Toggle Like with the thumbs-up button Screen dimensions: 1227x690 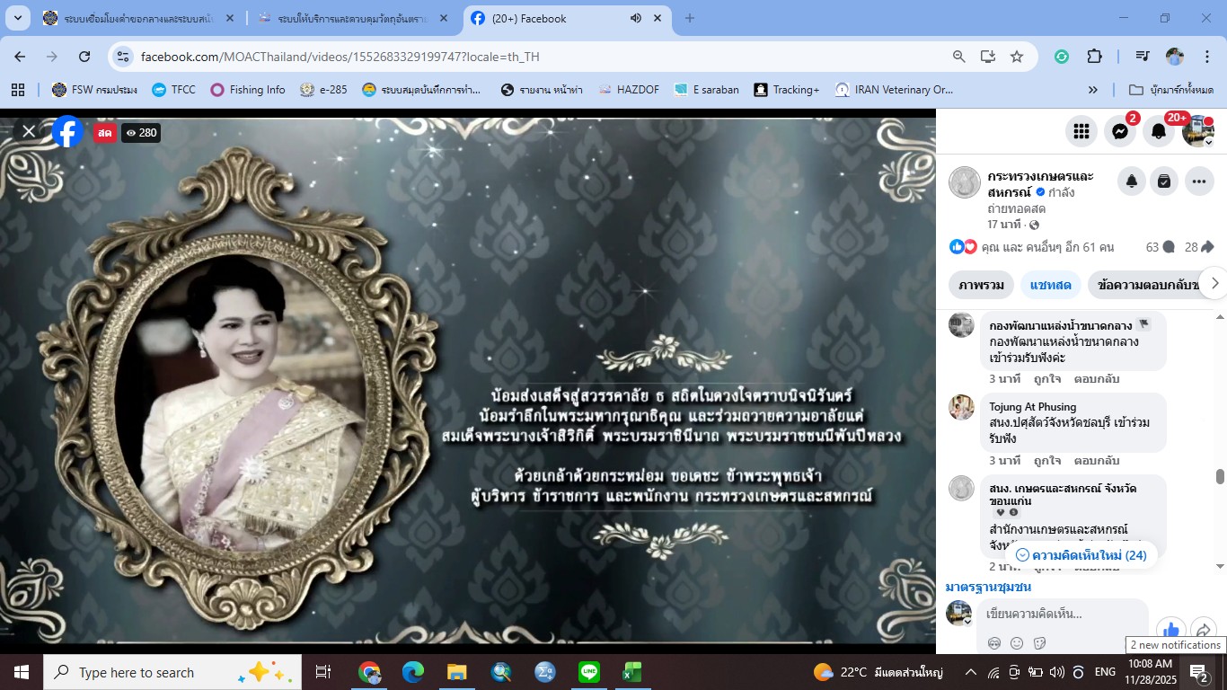coord(1170,630)
